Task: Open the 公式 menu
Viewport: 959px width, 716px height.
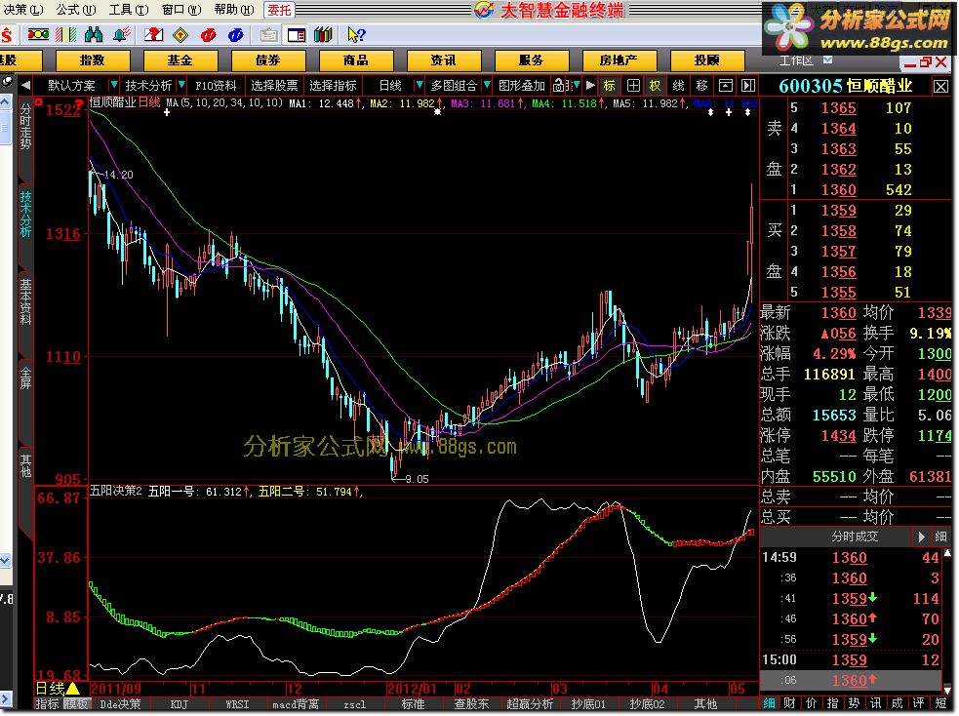Action: pos(76,10)
